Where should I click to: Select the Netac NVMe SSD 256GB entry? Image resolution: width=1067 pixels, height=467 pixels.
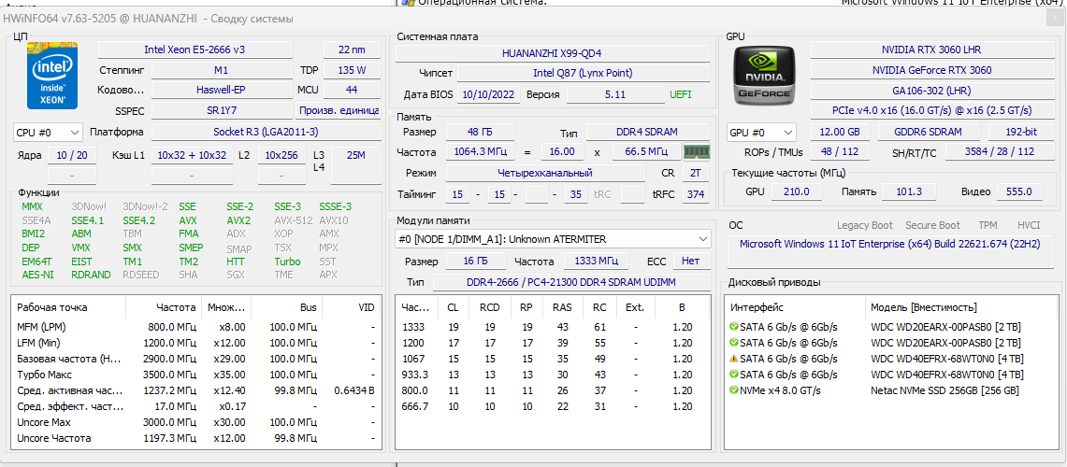(944, 390)
